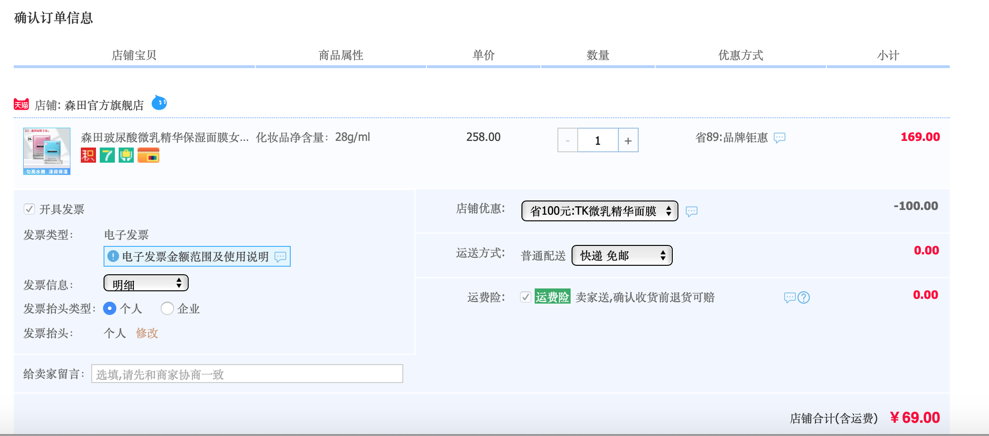The image size is (989, 436).
Task: Toggle the 开具发票 checkbox
Action: click(x=29, y=209)
